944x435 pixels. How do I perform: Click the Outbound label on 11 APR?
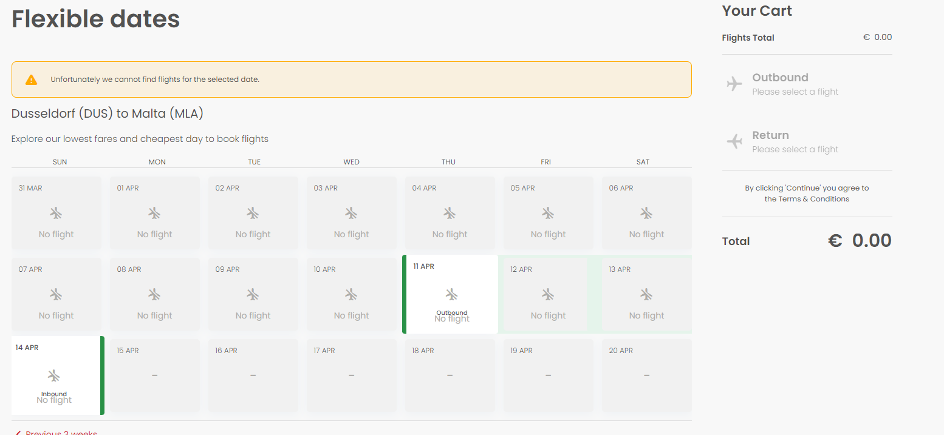[x=452, y=313]
